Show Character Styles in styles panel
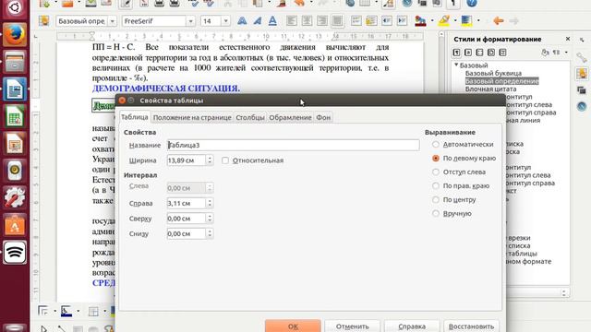This screenshot has height=332, width=591. (468, 53)
